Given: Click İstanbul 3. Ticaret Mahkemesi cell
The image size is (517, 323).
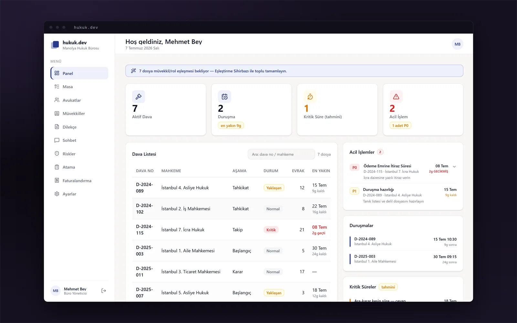Looking at the screenshot, I should click(x=191, y=272).
